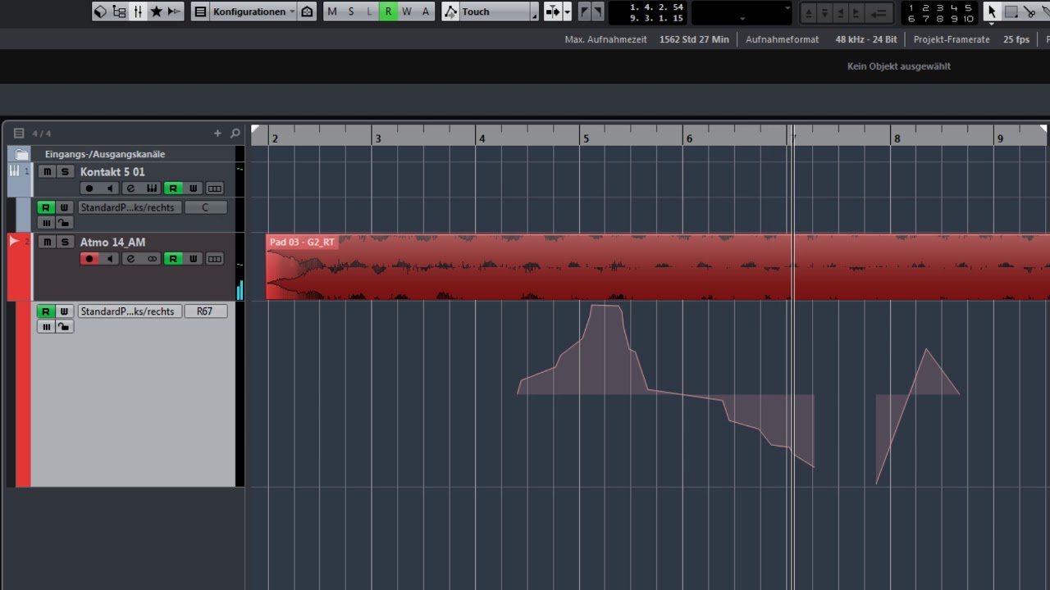Viewport: 1050px width, 590px height.
Task: Toggle global automation Read (R) in toolbar
Action: click(x=388, y=11)
